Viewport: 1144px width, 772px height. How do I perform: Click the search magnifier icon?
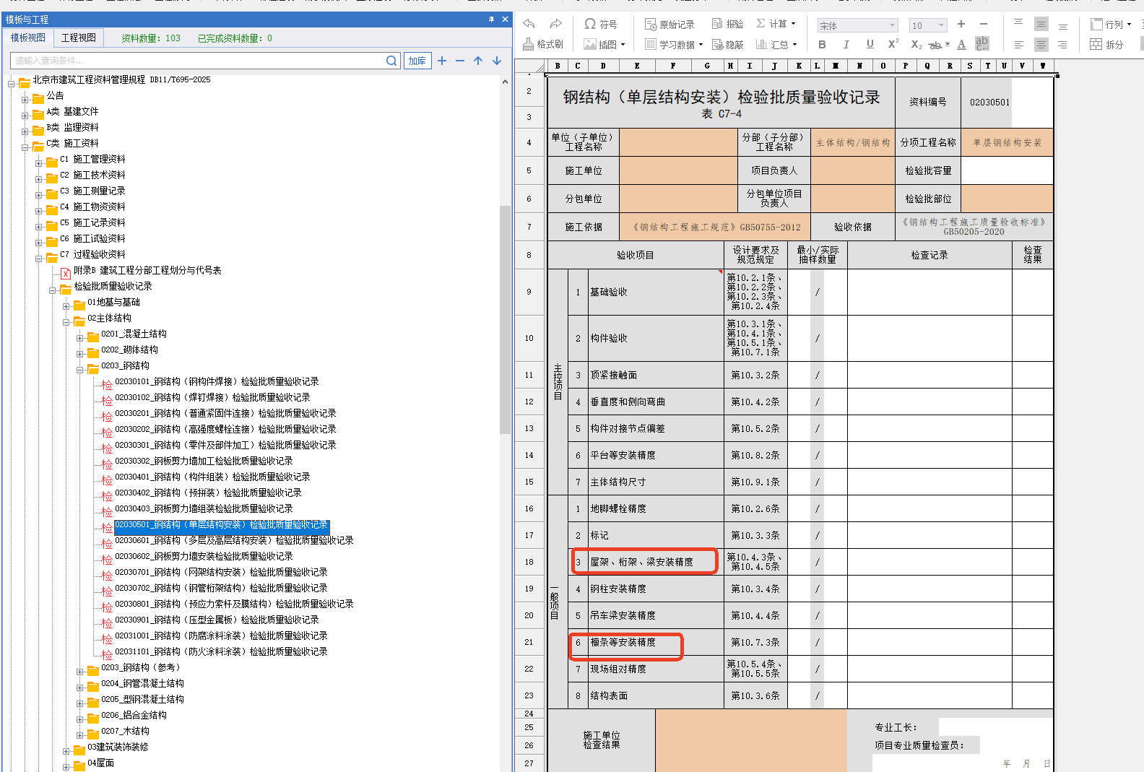coord(391,61)
